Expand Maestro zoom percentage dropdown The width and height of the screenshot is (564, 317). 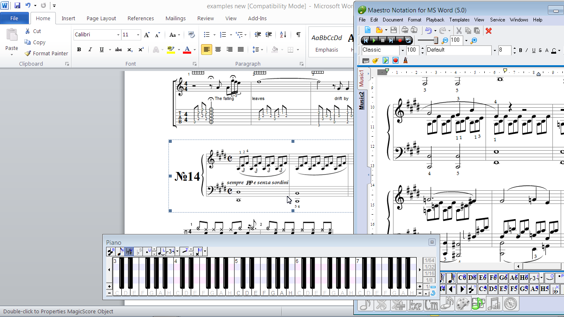pyautogui.click(x=466, y=40)
